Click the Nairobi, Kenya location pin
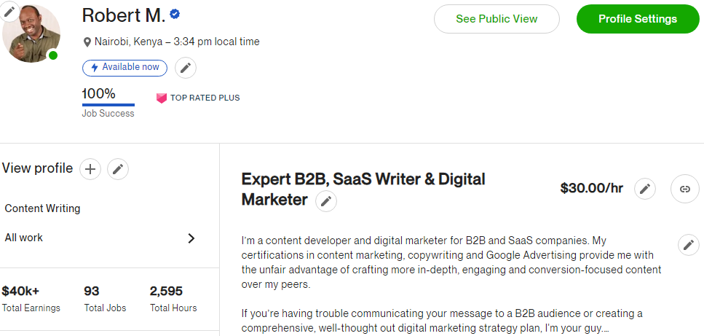 pos(87,42)
